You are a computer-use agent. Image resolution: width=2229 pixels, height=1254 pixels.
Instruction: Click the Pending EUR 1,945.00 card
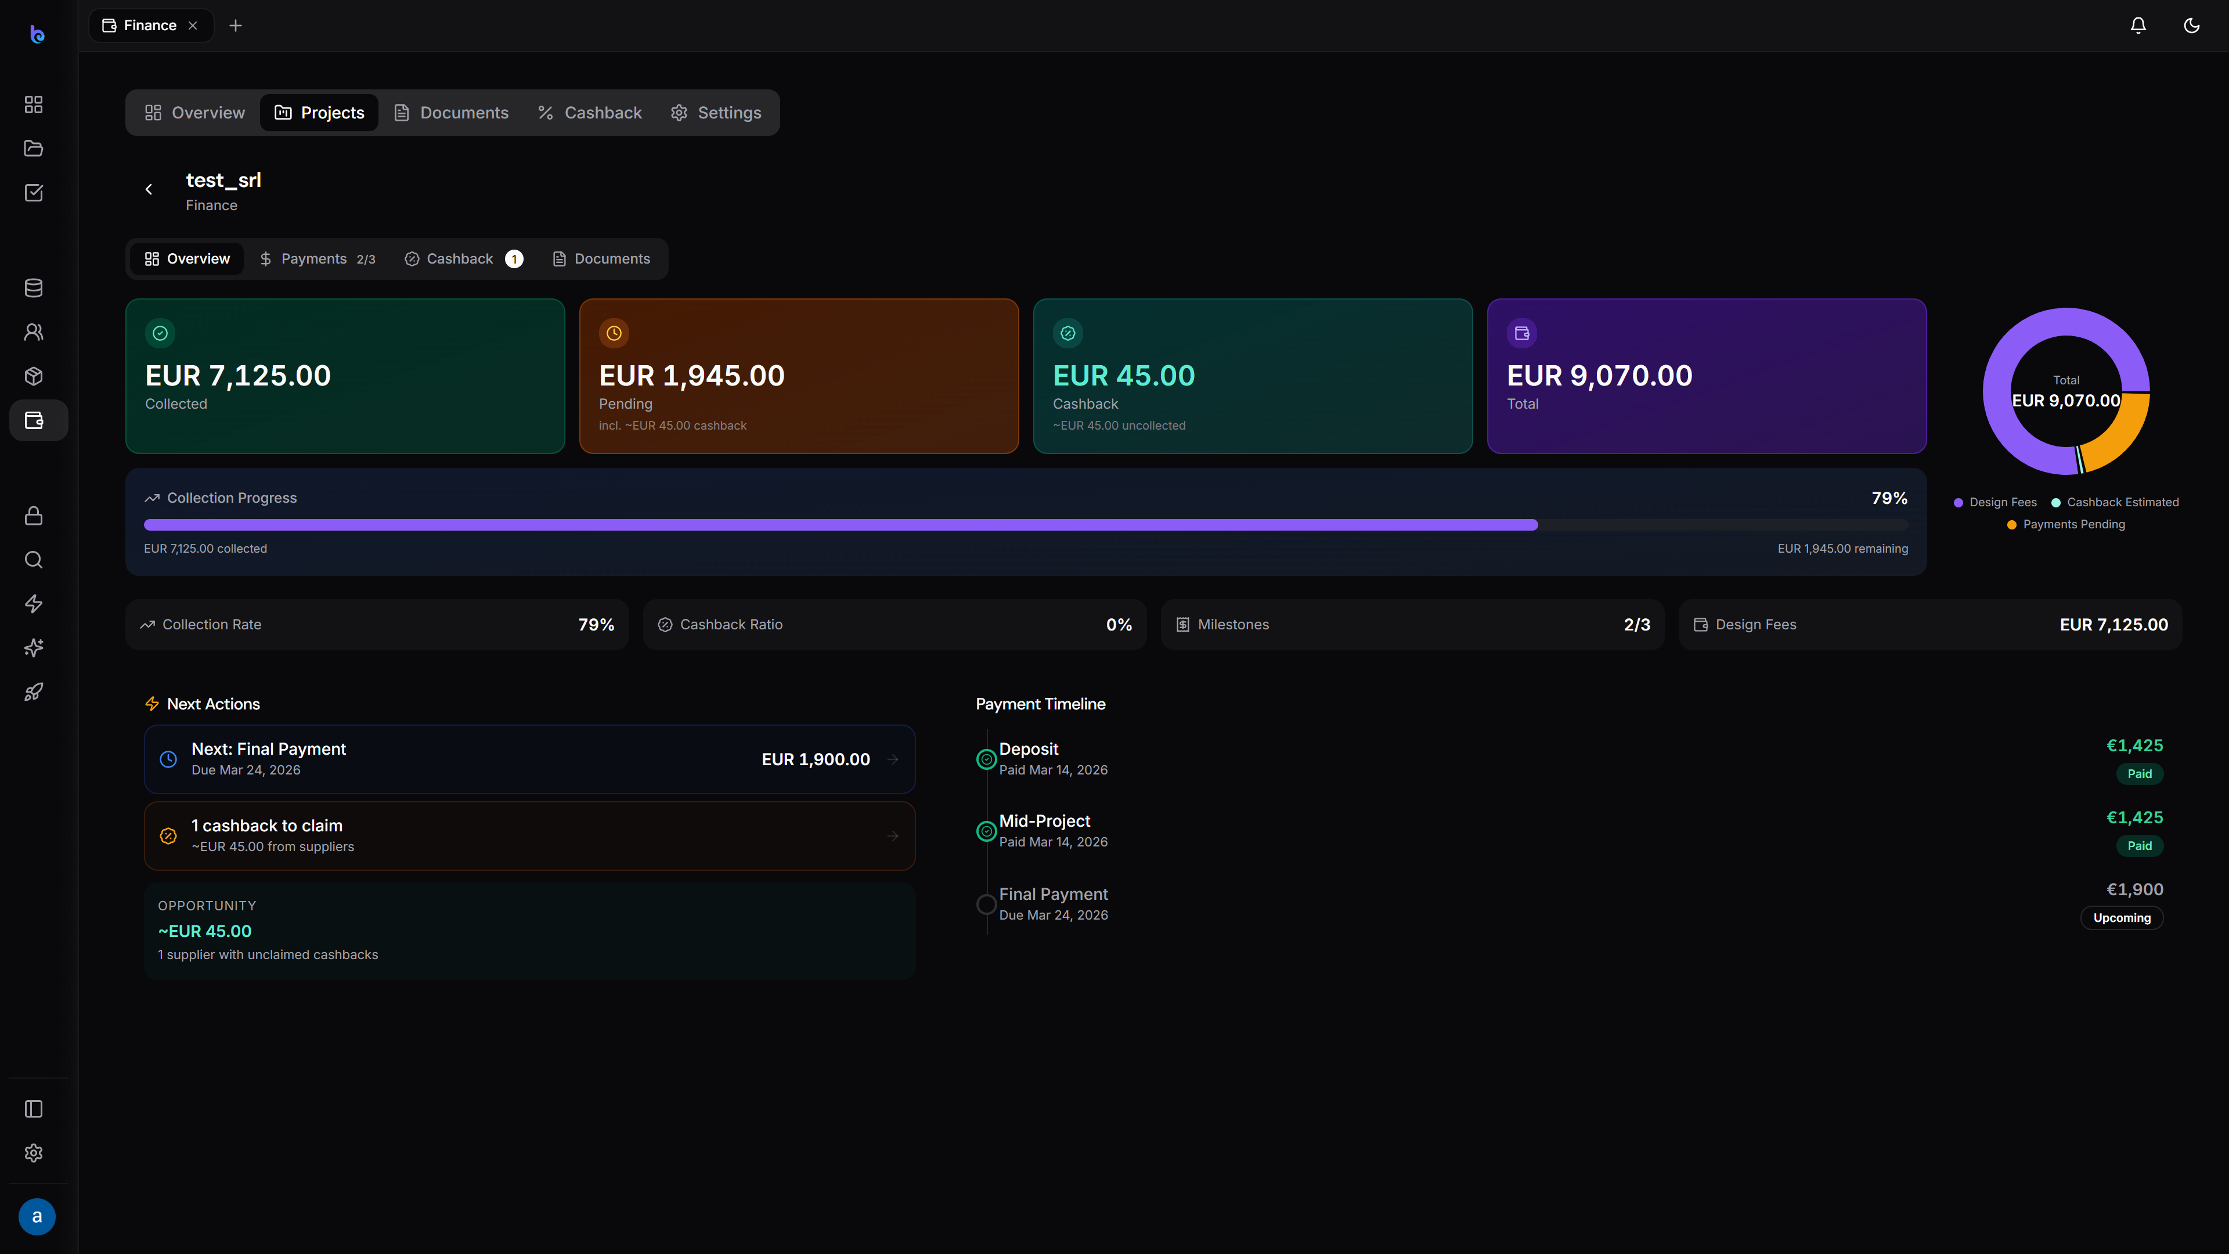pos(799,376)
